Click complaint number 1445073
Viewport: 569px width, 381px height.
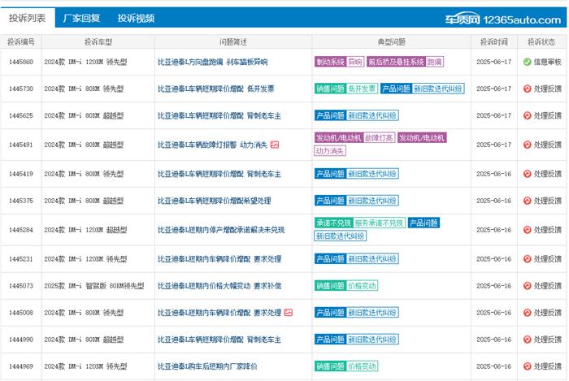click(21, 286)
